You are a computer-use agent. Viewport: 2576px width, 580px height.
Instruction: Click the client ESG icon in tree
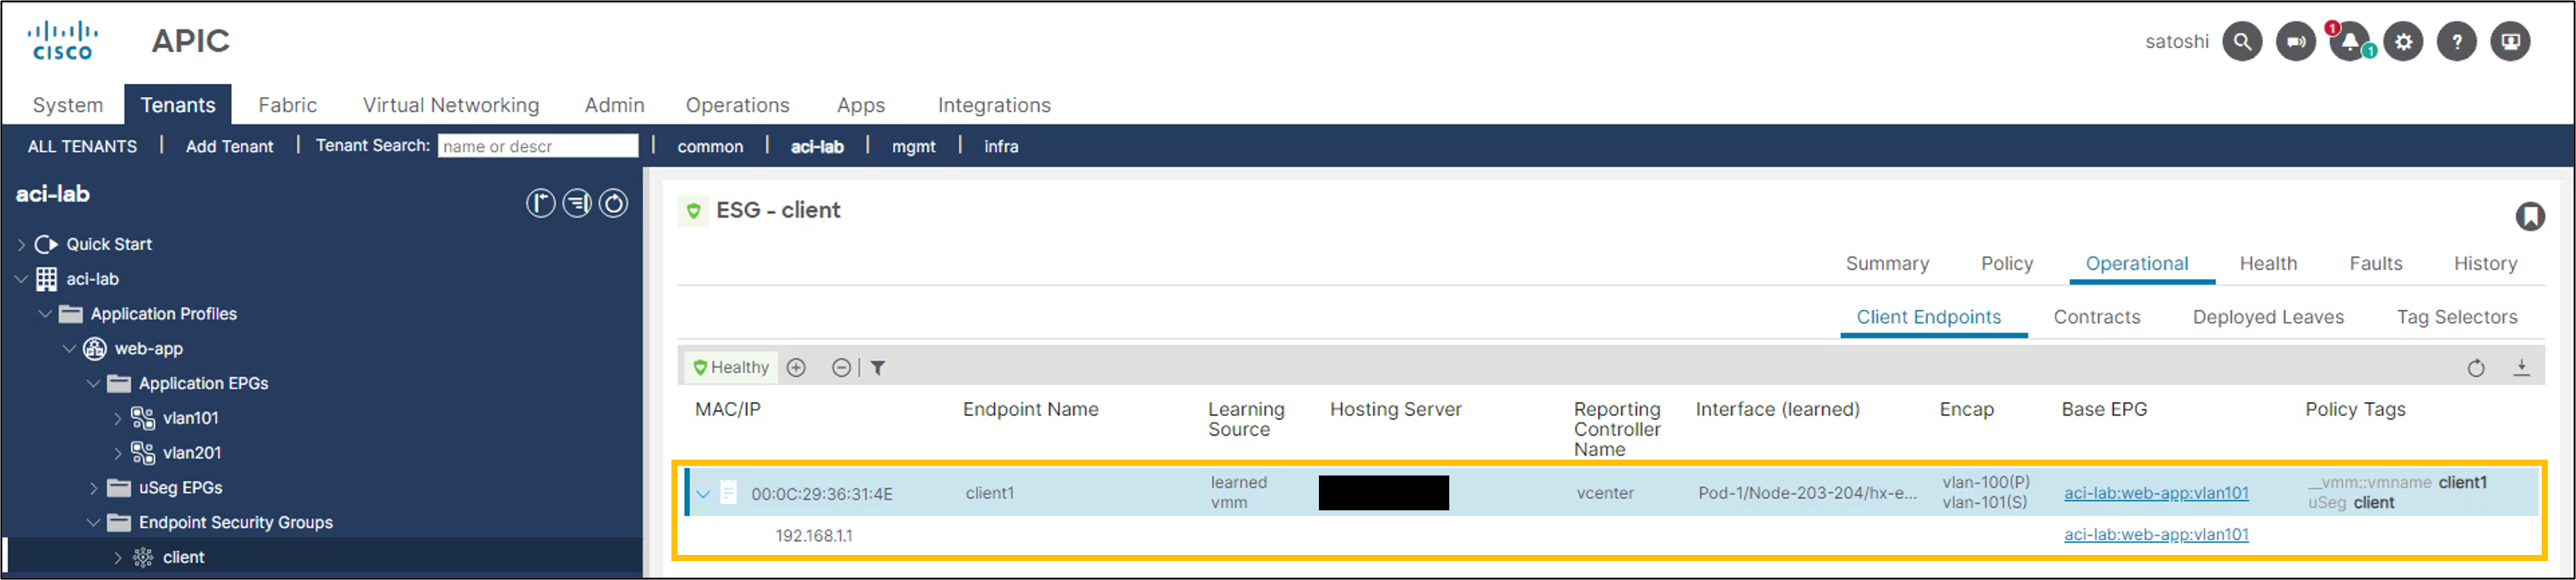tap(143, 557)
